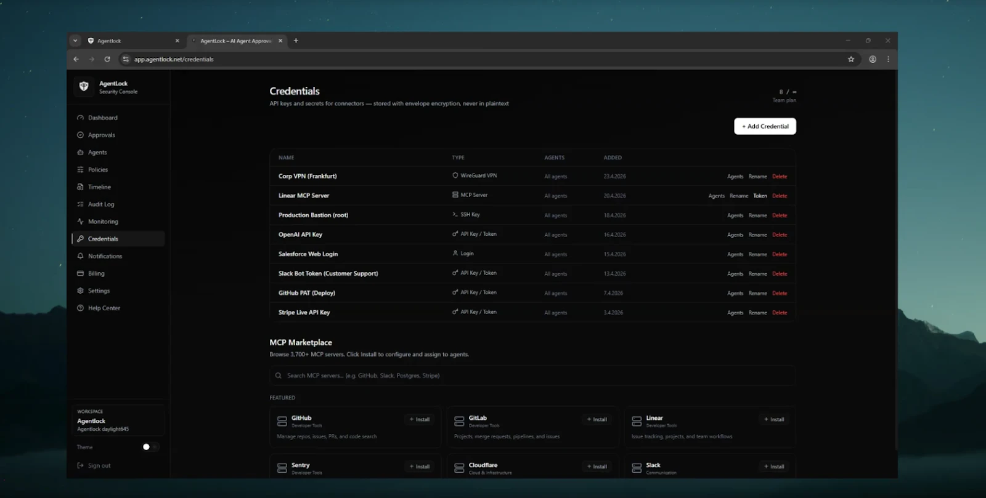The image size is (986, 498).
Task: Toggle the Theme switch
Action: (x=150, y=447)
